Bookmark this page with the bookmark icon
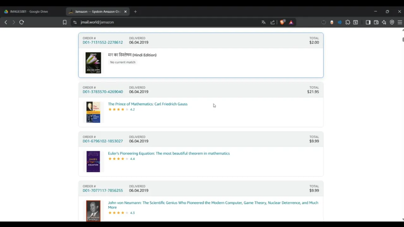 tap(65, 22)
